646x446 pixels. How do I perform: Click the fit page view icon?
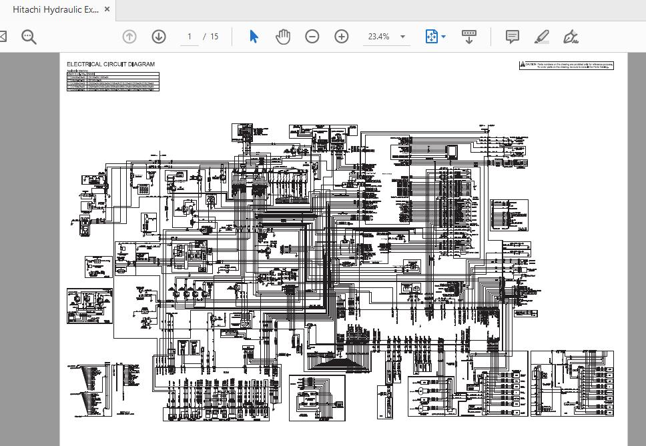[x=431, y=37]
